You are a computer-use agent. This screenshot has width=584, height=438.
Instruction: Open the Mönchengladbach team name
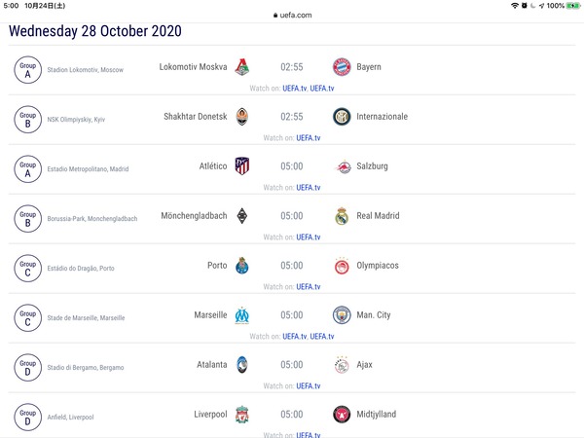(x=194, y=216)
